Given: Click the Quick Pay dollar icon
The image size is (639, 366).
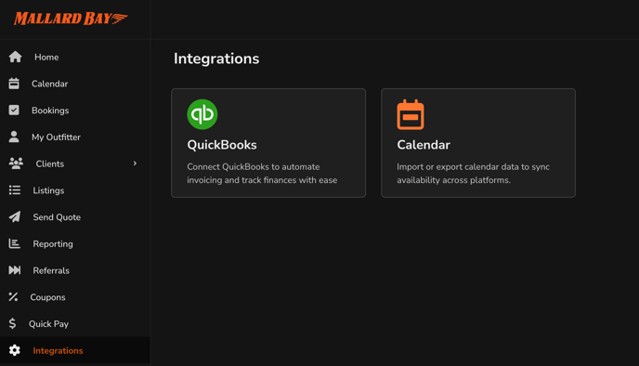Looking at the screenshot, I should coord(12,323).
